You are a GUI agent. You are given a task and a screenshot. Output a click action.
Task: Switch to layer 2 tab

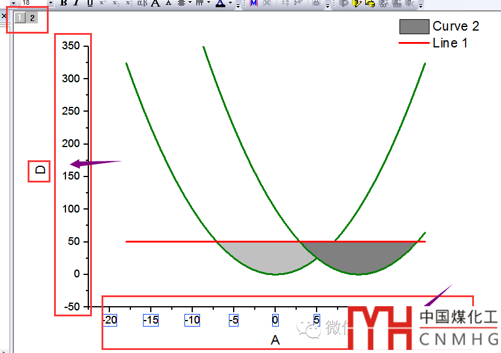pos(32,18)
